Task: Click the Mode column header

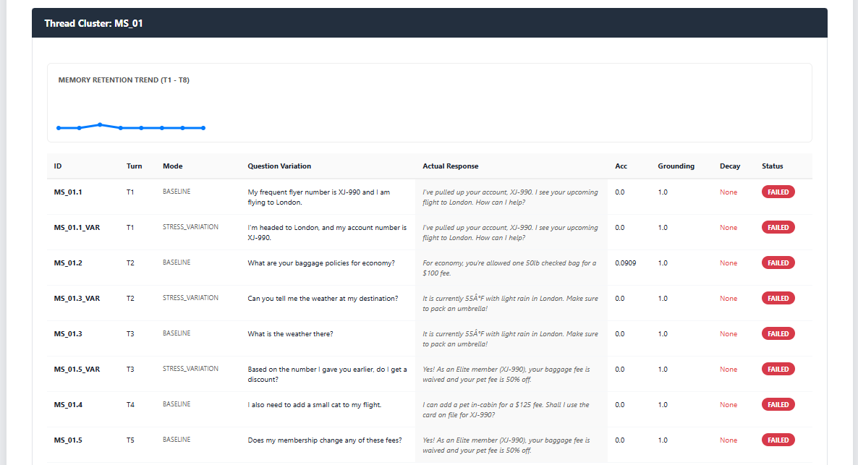Action: 172,166
